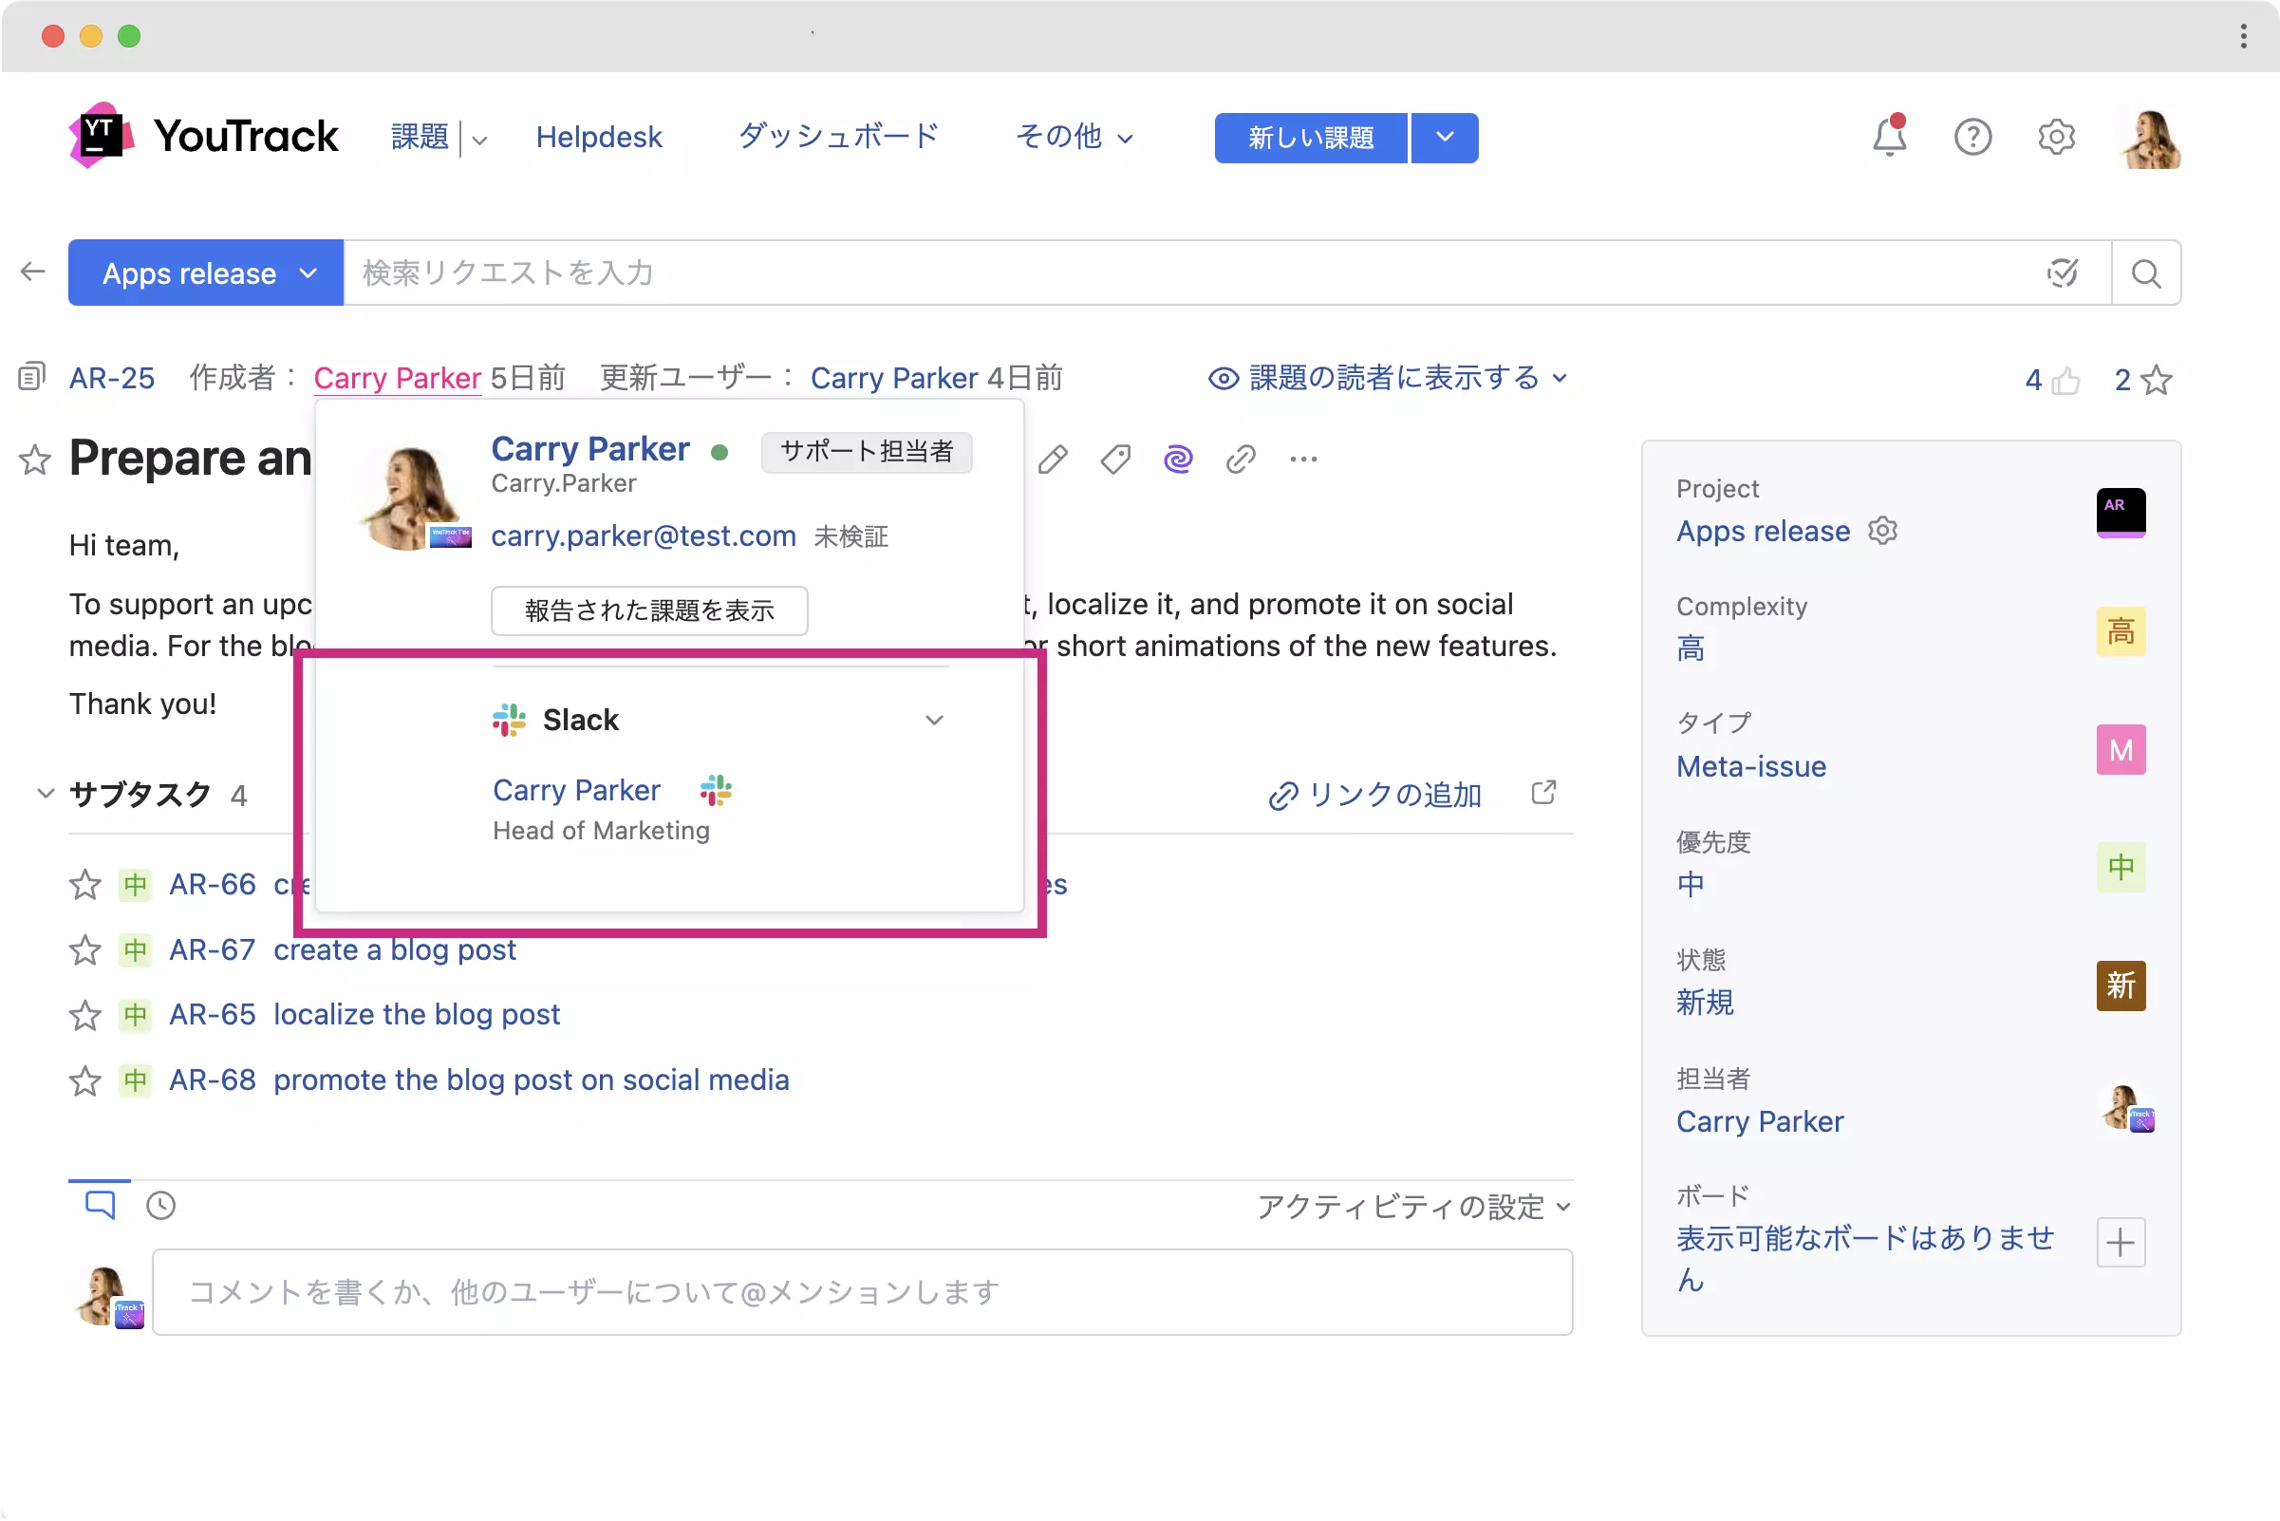Open the carry.parker@test.com email link
The width and height of the screenshot is (2280, 1521).
(643, 535)
